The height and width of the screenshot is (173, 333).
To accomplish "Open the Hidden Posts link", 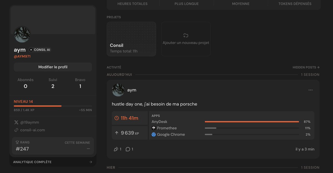I will pyautogui.click(x=306, y=67).
